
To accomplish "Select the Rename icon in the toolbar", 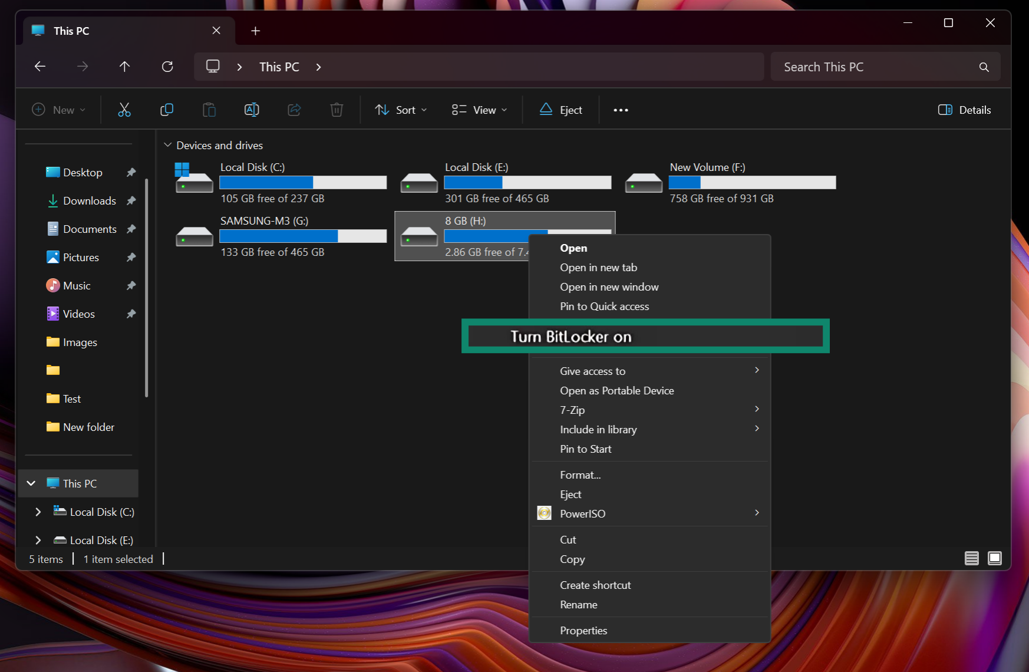I will 251,110.
